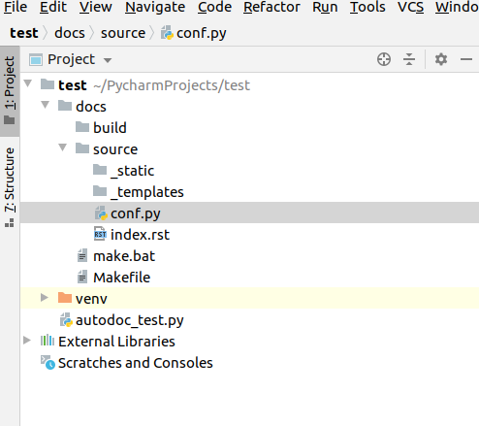479x426 pixels.
Task: Open the Project view dropdown arrow
Action: point(108,60)
